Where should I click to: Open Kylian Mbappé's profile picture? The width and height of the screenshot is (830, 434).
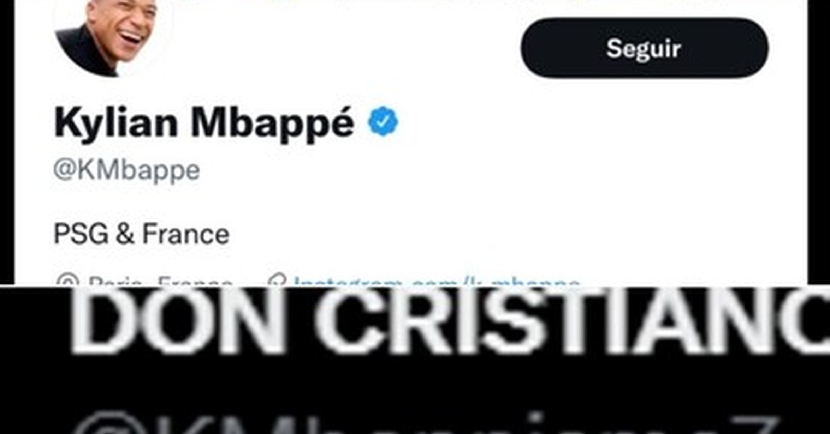[x=113, y=35]
